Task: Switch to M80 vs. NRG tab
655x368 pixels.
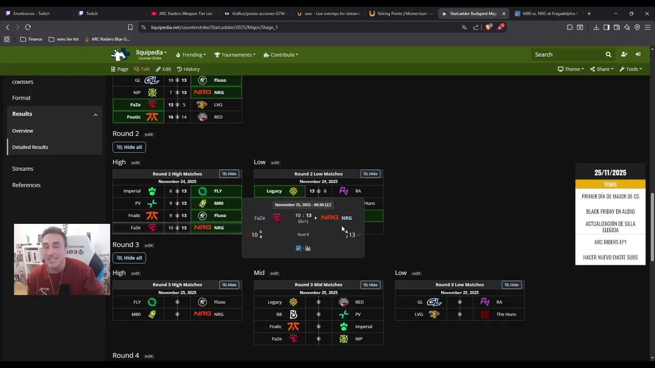Action: (547, 13)
